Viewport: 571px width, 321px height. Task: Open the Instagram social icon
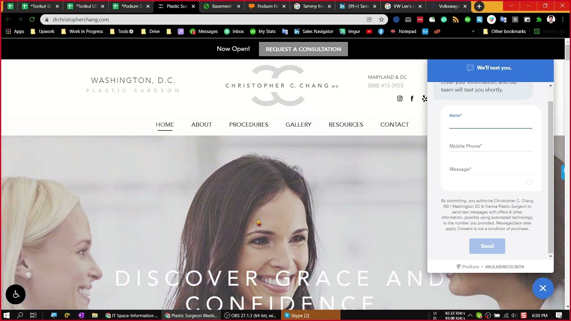[x=400, y=99]
